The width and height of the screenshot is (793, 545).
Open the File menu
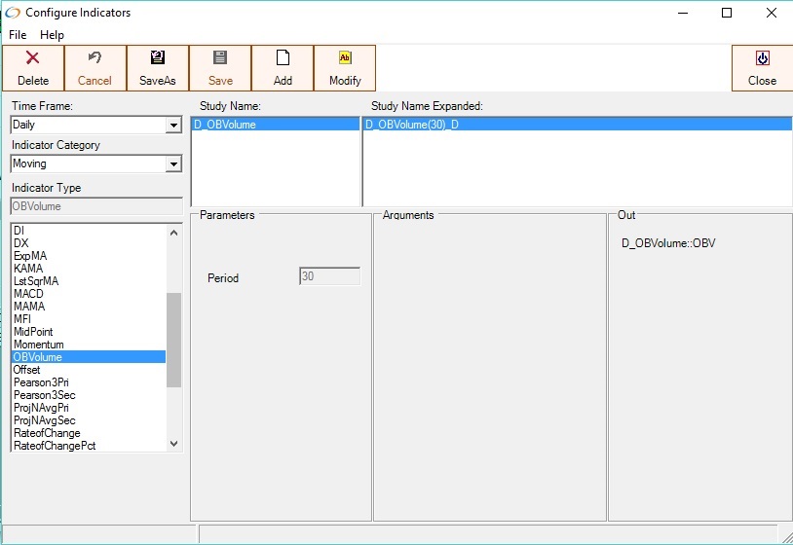coord(18,35)
